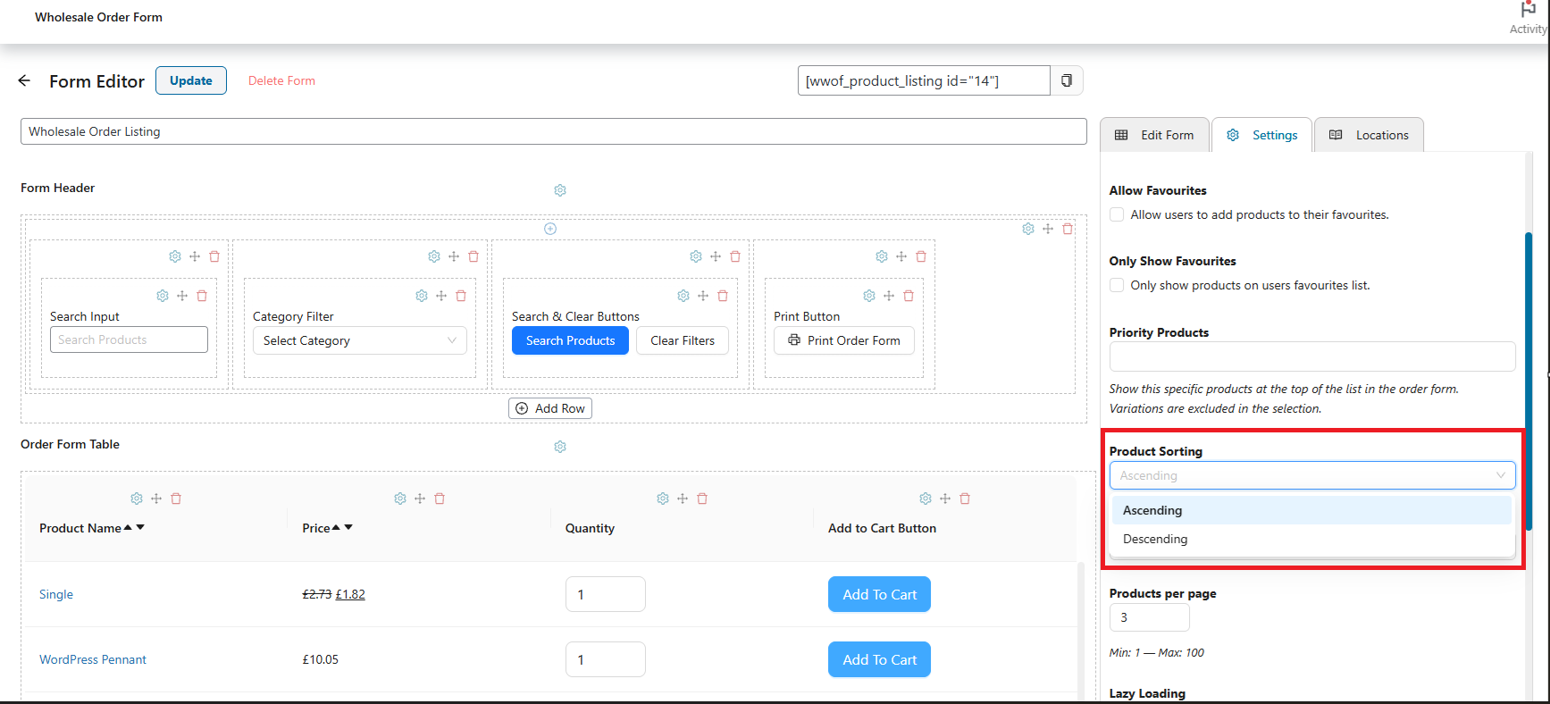Open the Single product link

click(56, 594)
